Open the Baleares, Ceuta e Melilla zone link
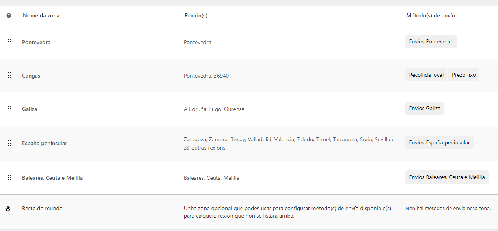The width and height of the screenshot is (498, 231). [x=52, y=178]
